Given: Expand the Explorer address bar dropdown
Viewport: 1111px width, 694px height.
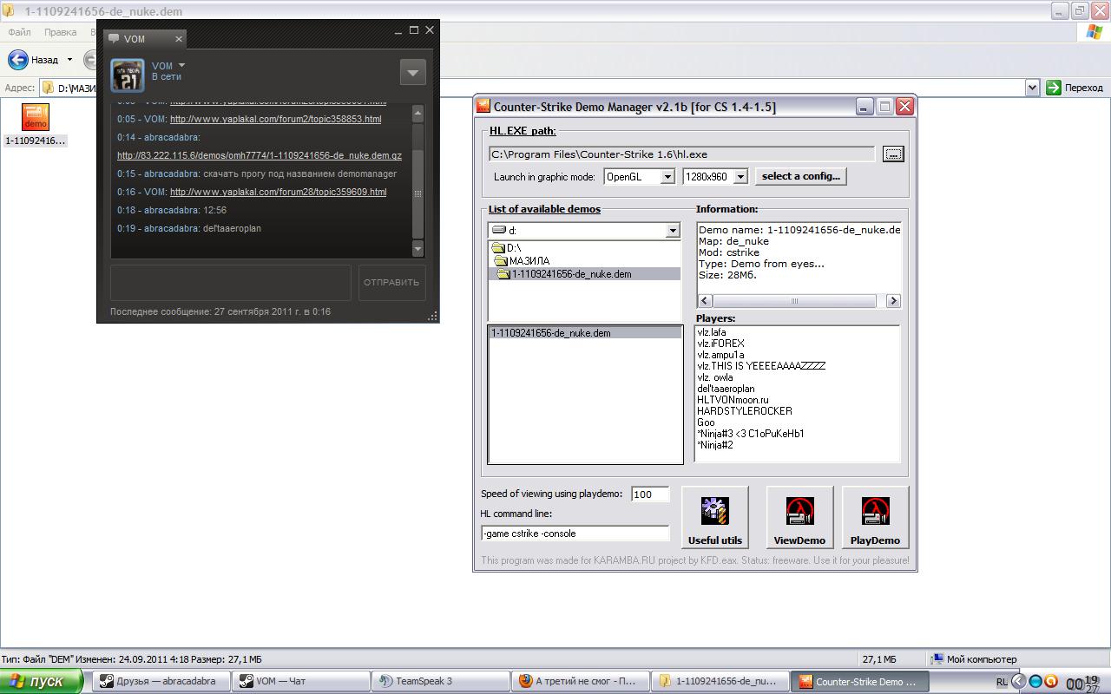Looking at the screenshot, I should (x=1032, y=88).
